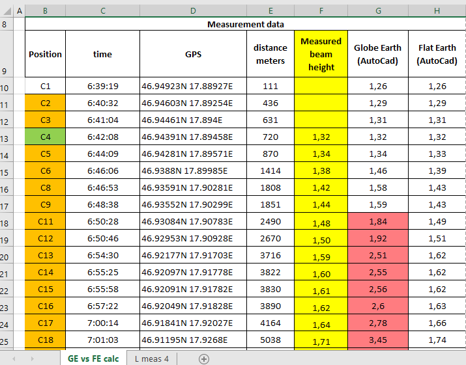Select column D header
Image resolution: width=466 pixels, height=365 pixels.
[193, 10]
